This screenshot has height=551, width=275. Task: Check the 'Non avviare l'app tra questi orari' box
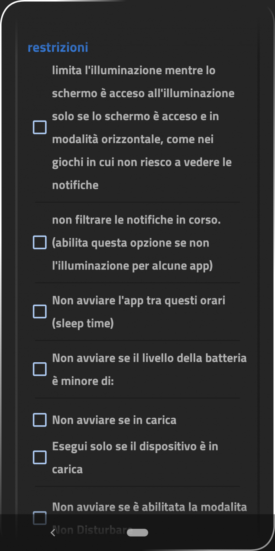tap(40, 312)
